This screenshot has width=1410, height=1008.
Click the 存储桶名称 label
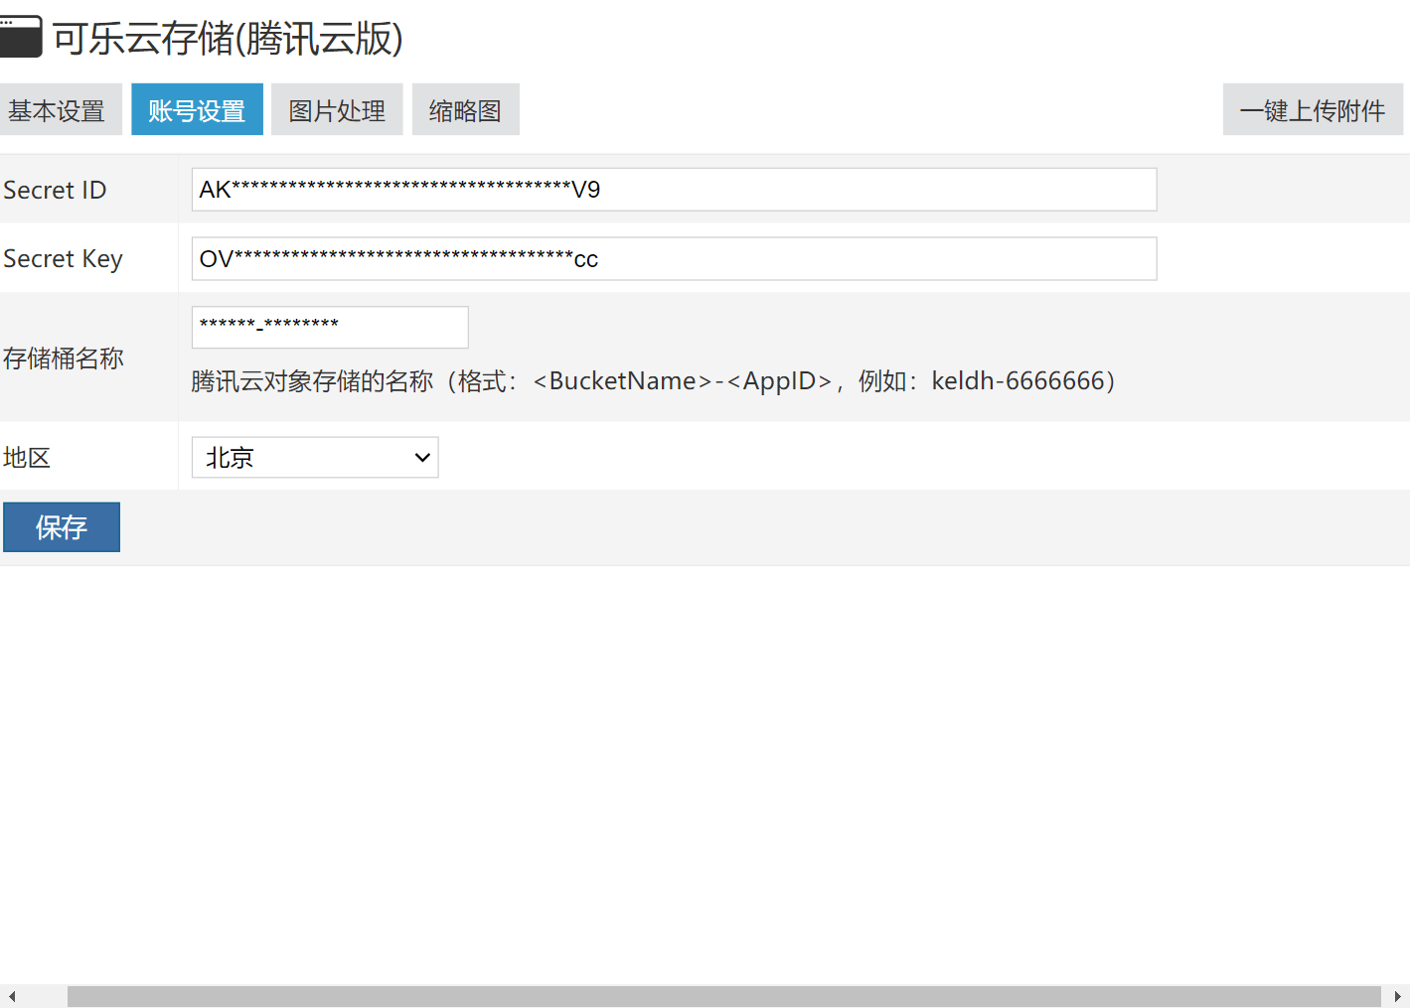click(x=63, y=358)
